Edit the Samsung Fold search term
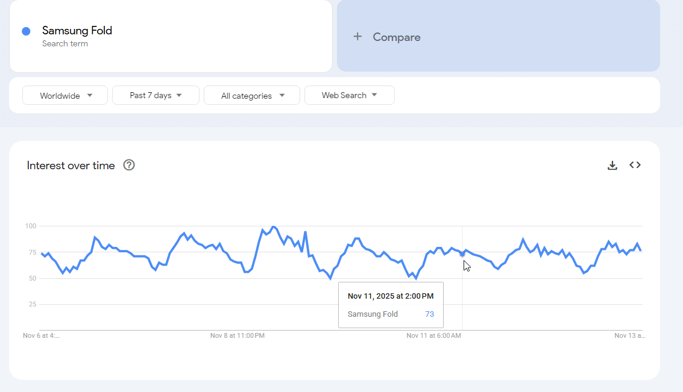The height and width of the screenshot is (392, 683). click(x=77, y=31)
